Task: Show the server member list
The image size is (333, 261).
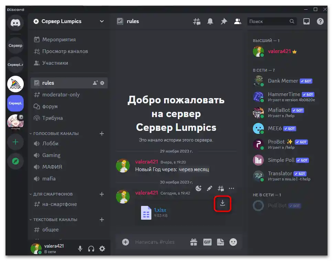Action: coord(238,21)
